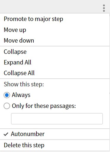Open the three-dot step options menu icon

(104, 8)
